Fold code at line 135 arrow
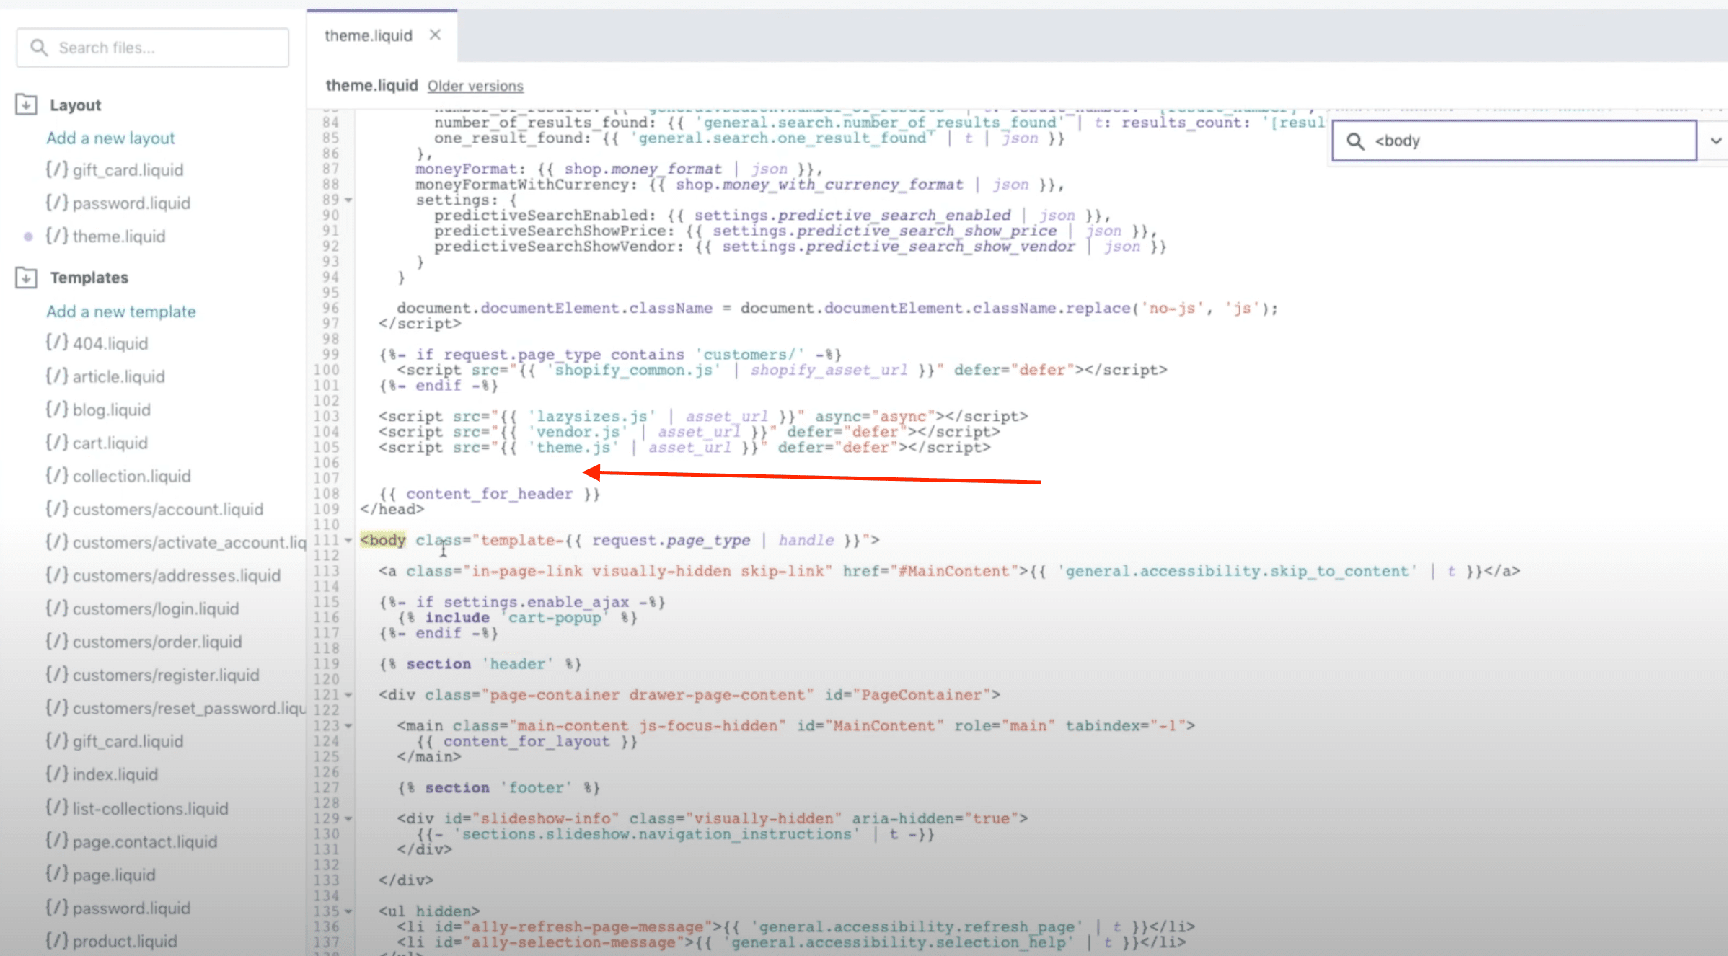 click(348, 911)
